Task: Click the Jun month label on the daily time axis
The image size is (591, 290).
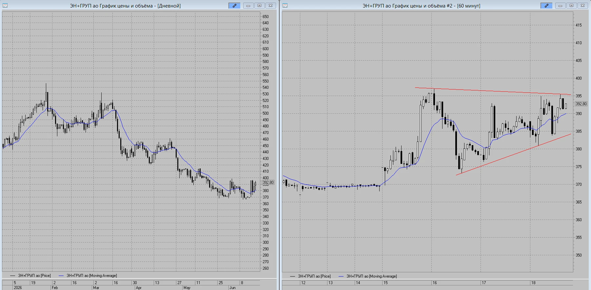Action: pos(232,288)
